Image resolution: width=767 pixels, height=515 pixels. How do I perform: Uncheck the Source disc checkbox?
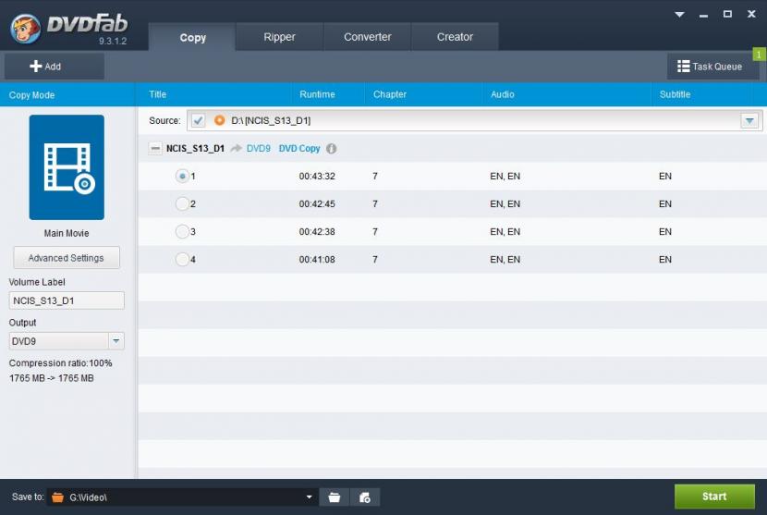(198, 121)
